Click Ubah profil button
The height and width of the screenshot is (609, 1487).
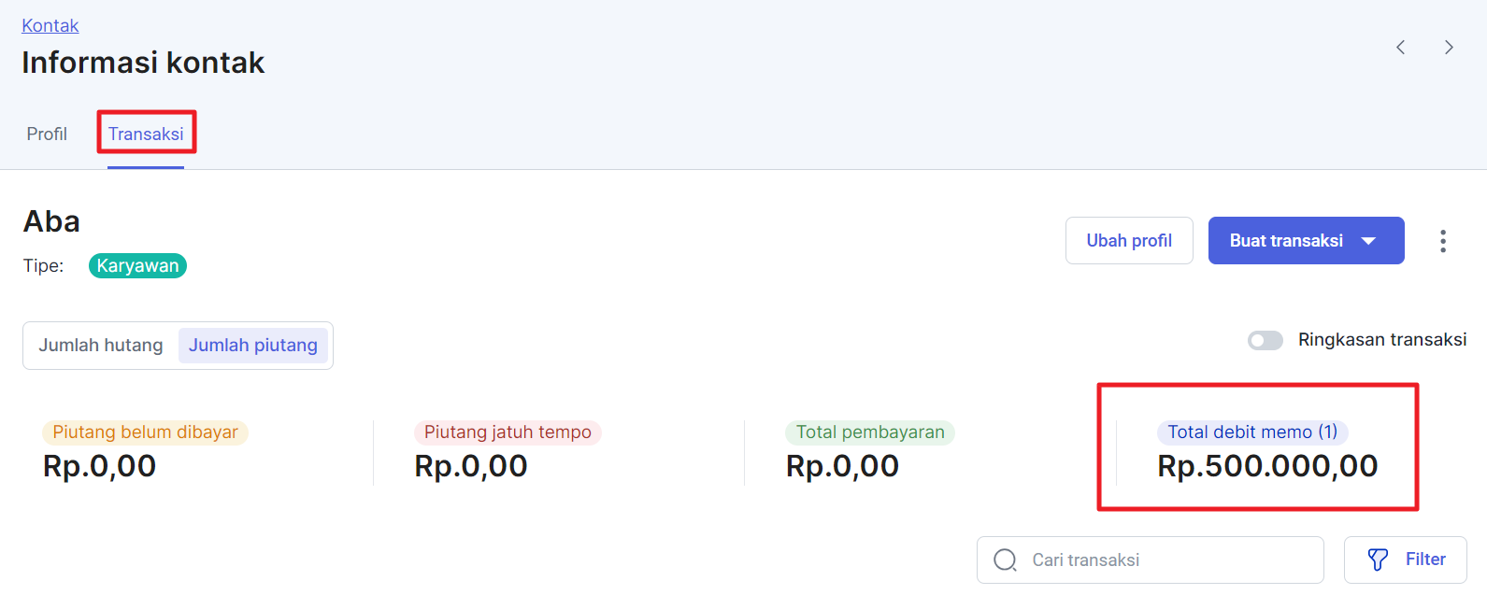(x=1129, y=241)
